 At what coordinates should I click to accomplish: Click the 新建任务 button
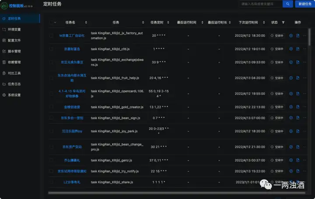[305, 4]
